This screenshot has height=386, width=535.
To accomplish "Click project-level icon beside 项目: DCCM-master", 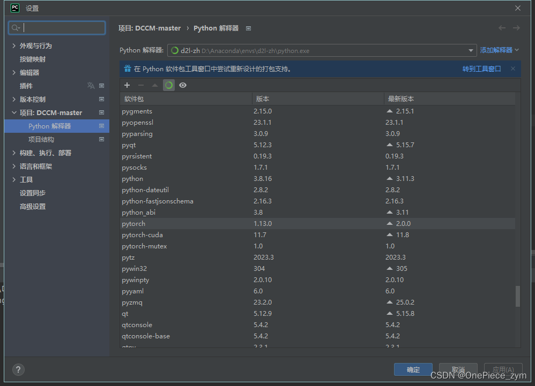I will [x=101, y=112].
